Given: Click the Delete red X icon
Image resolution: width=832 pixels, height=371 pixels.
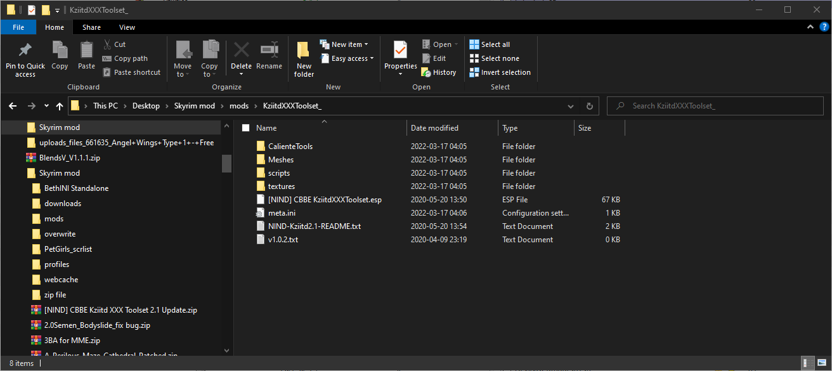Looking at the screenshot, I should click(241, 49).
